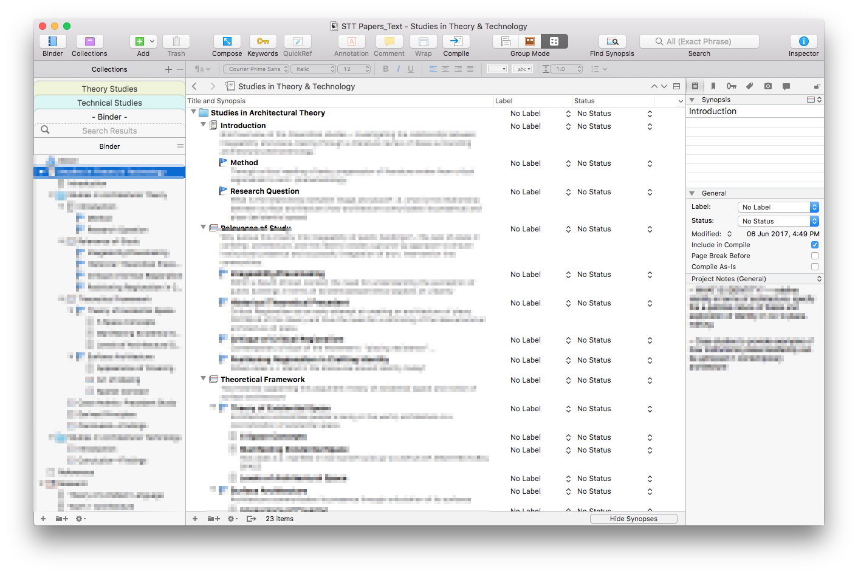Select the Theory Studies collection tab
This screenshot has height=574, width=858.
pyautogui.click(x=109, y=89)
